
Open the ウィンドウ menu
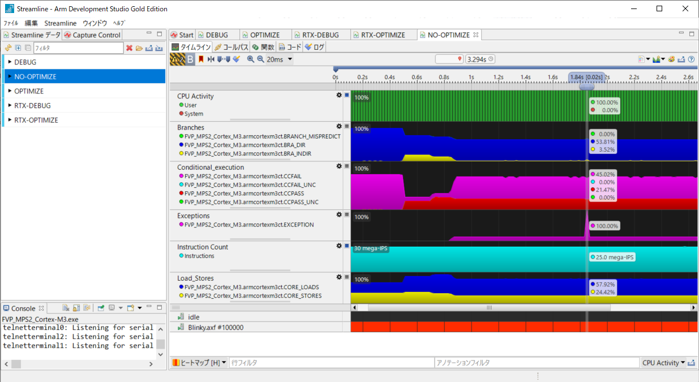[95, 23]
